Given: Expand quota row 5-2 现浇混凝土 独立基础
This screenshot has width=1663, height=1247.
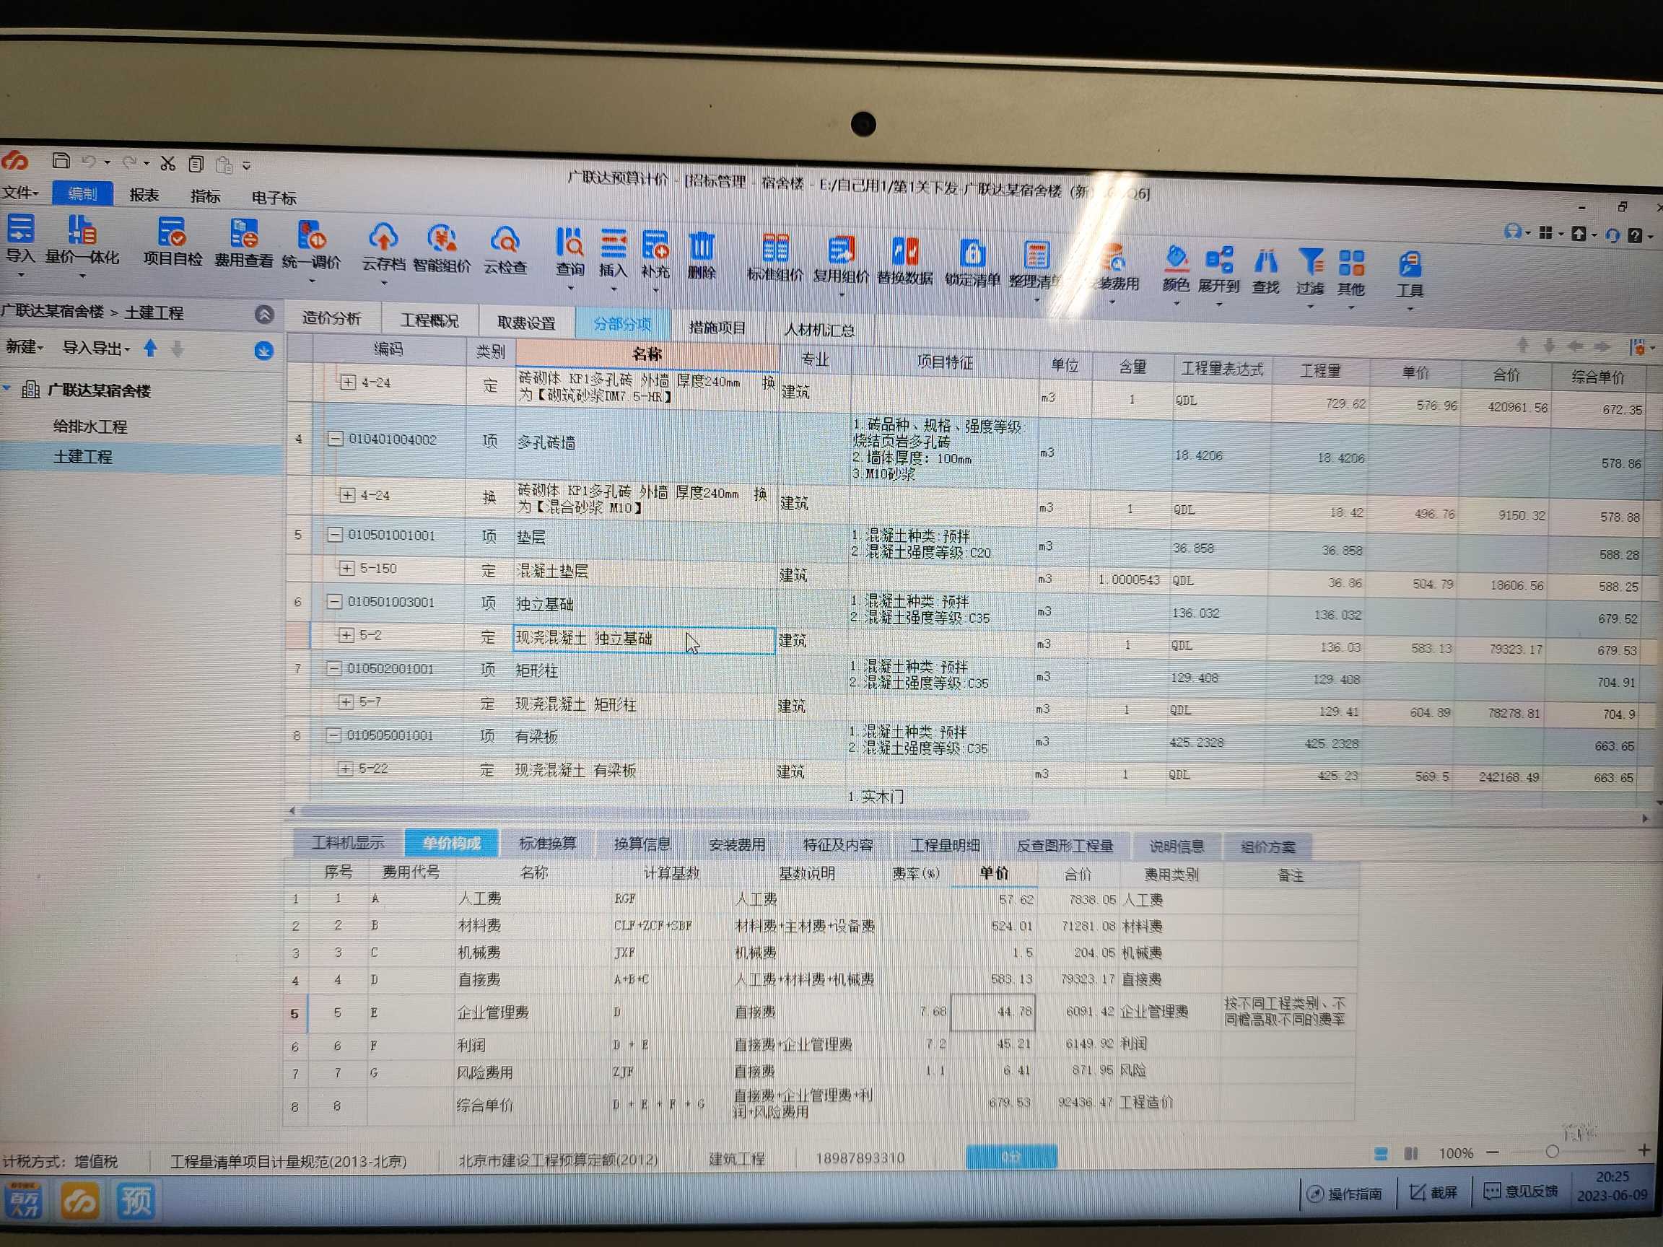Looking at the screenshot, I should pos(346,635).
